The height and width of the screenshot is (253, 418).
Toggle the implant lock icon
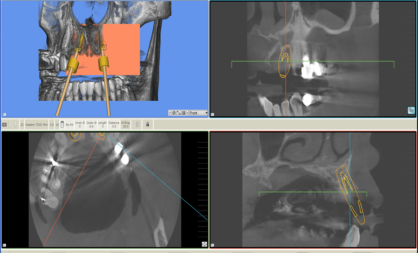[147, 124]
